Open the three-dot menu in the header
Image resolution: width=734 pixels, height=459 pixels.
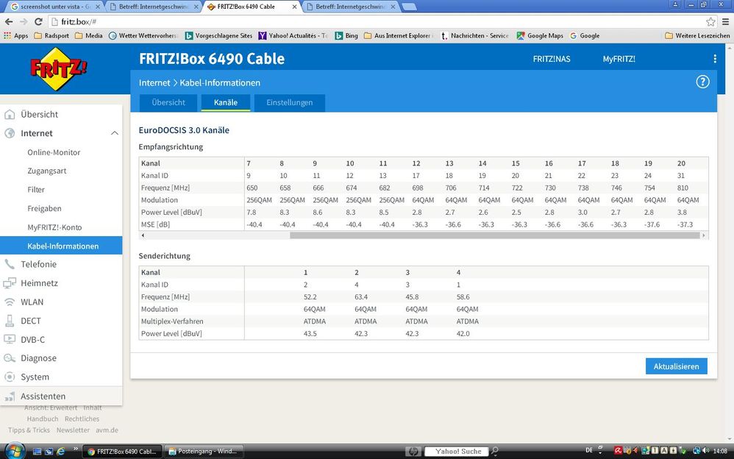tap(714, 59)
